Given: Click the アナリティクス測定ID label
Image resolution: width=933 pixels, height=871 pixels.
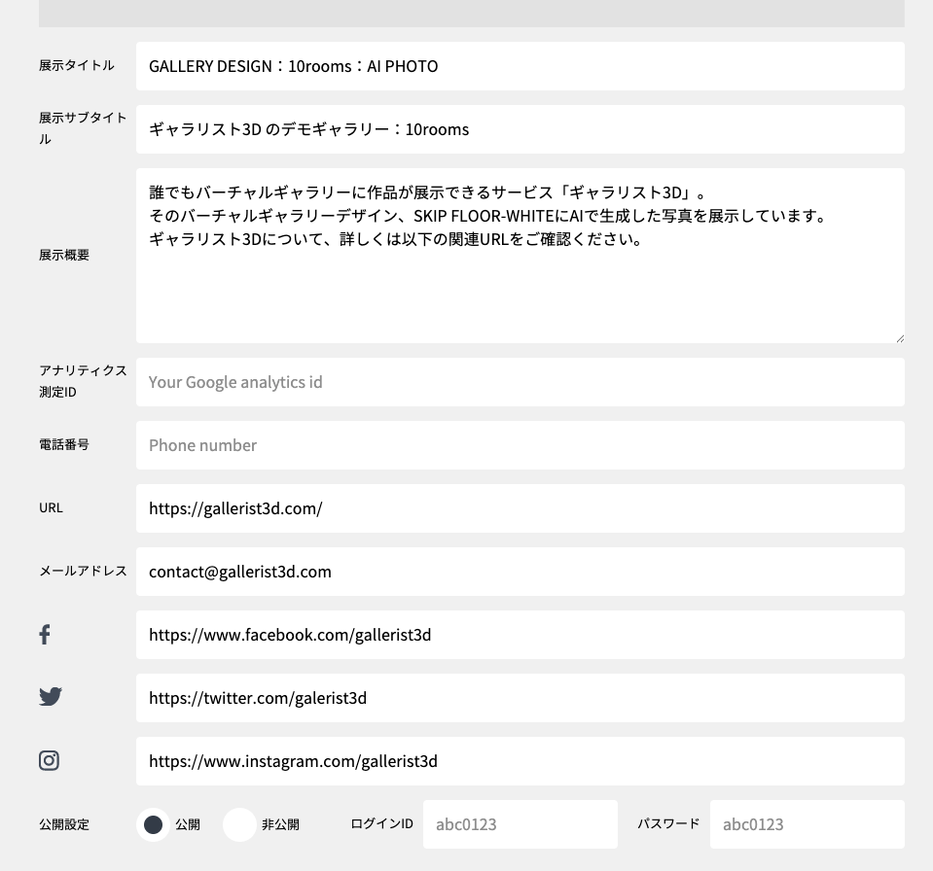Looking at the screenshot, I should coord(84,381).
